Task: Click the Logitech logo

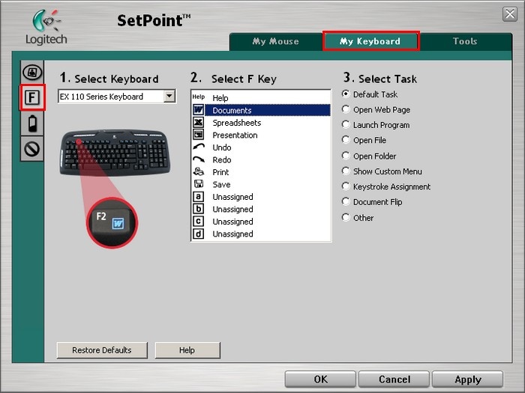Action: coord(46,27)
